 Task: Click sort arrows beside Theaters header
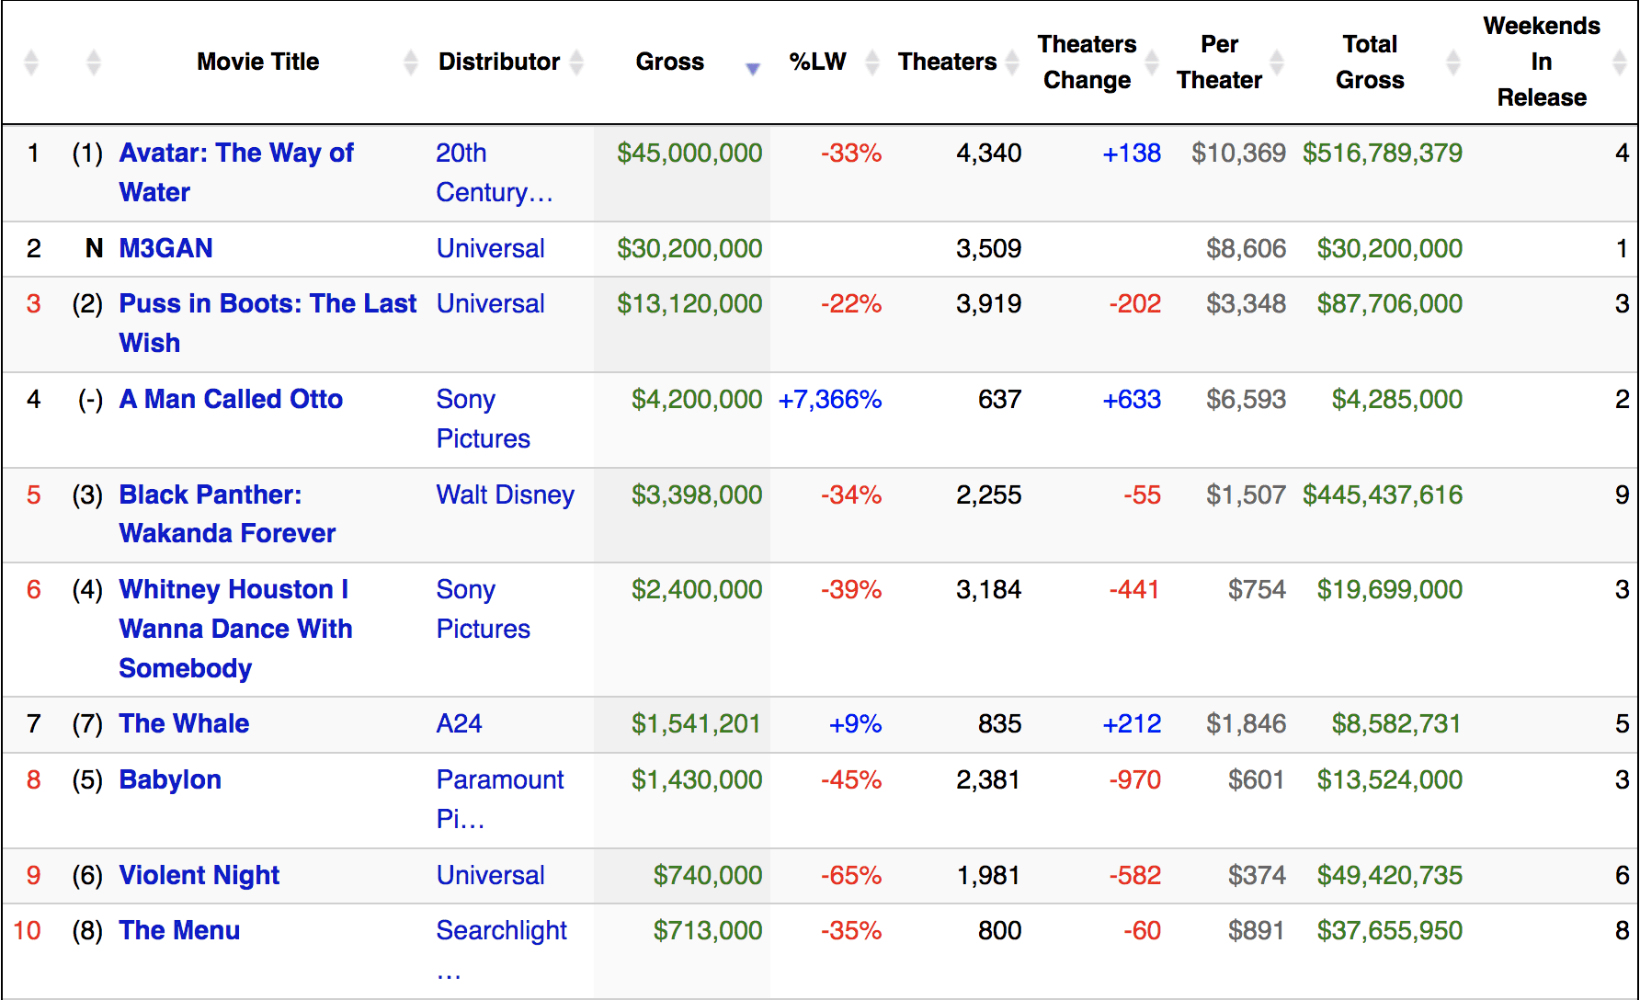click(1012, 62)
